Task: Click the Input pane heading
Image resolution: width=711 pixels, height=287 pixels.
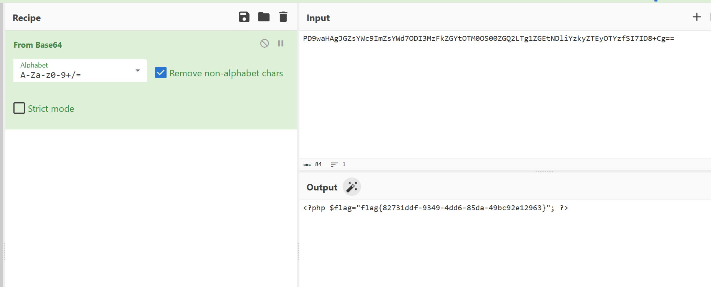Action: (x=318, y=18)
